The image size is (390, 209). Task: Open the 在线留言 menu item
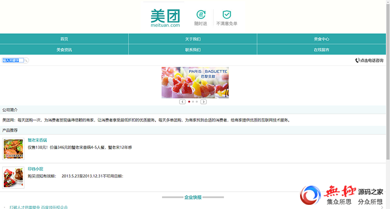[321, 49]
